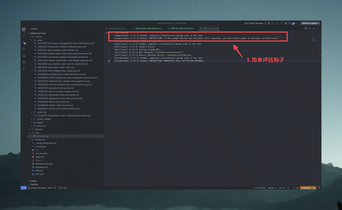Open the Extensions view icon

[24, 62]
